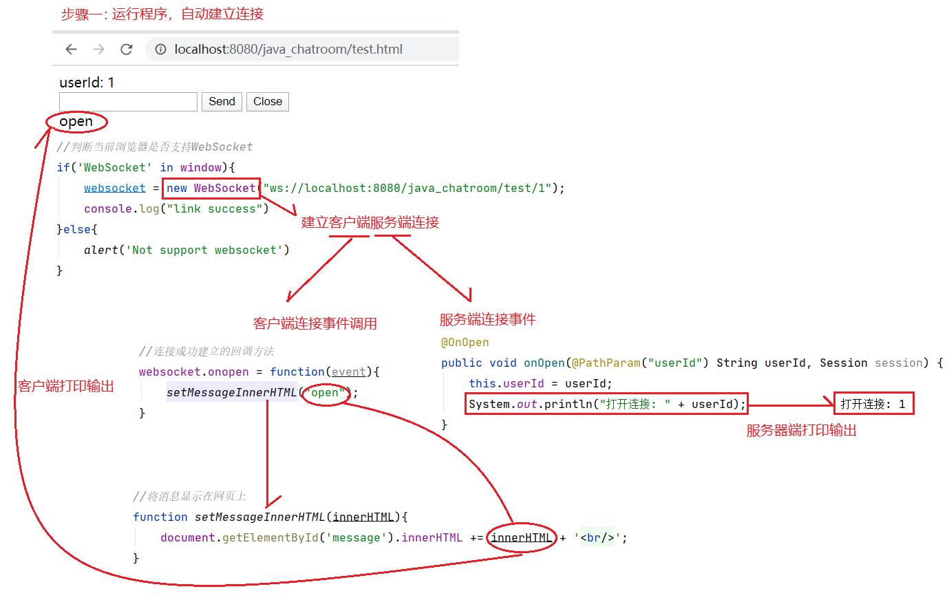Click the Send button

pyautogui.click(x=222, y=102)
